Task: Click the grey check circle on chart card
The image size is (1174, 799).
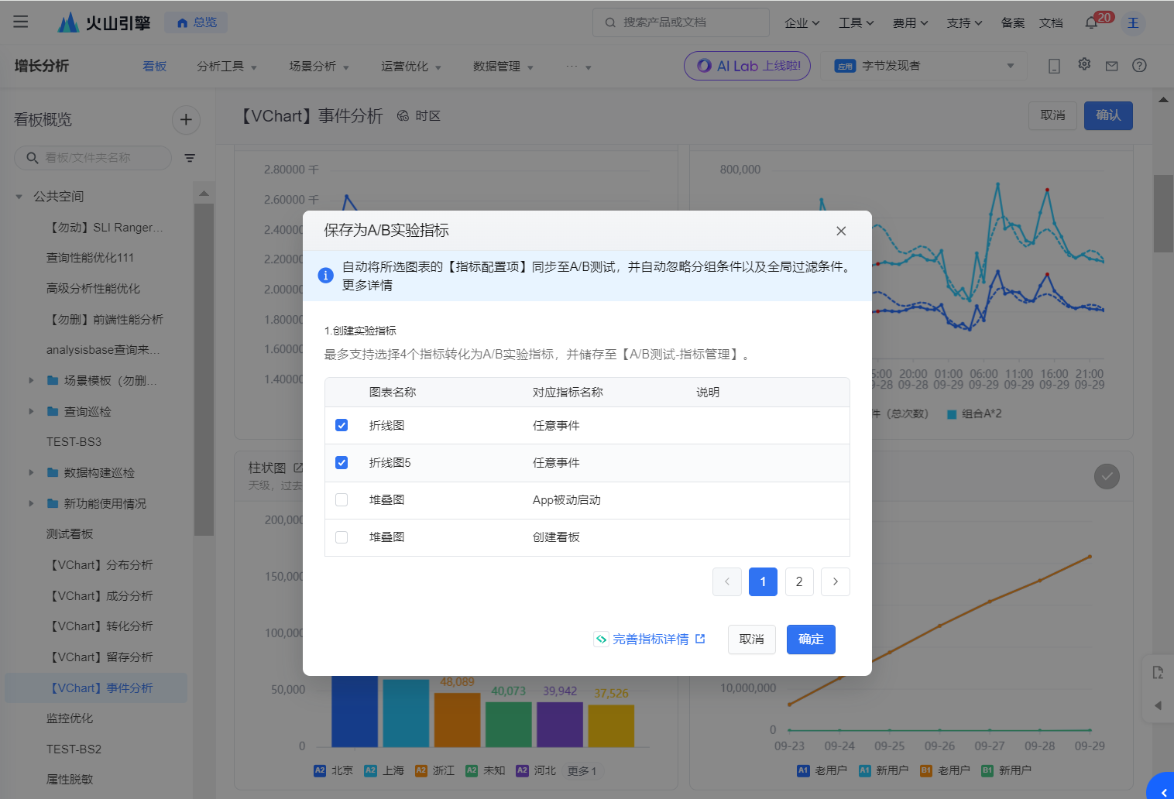Action: (1107, 476)
